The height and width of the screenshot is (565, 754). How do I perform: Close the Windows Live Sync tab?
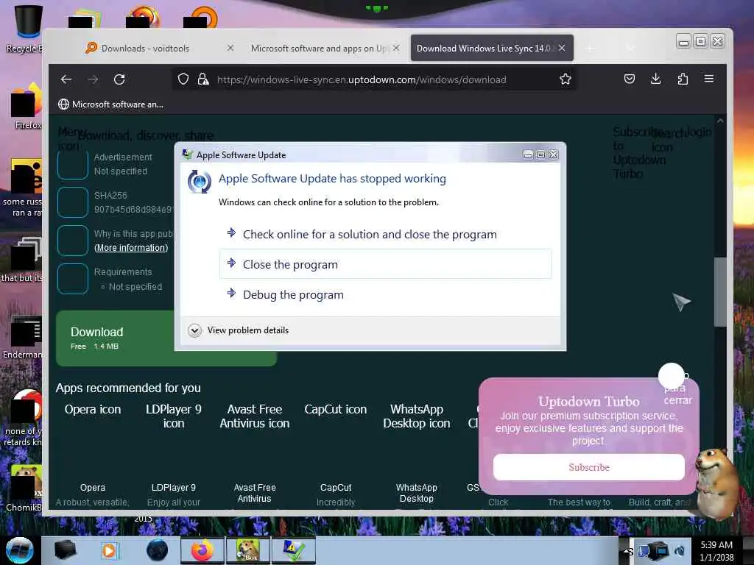click(x=562, y=48)
